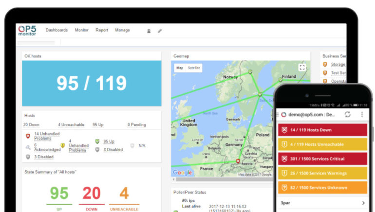Open the Dashboards menu
The height and width of the screenshot is (212, 375).
[x=56, y=30]
